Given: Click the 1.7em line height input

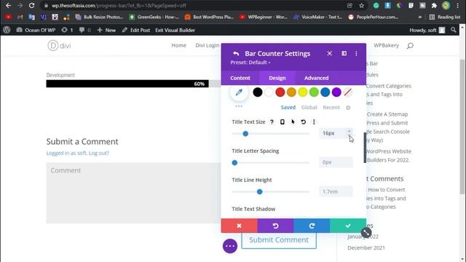Looking at the screenshot, I should click(x=336, y=191).
